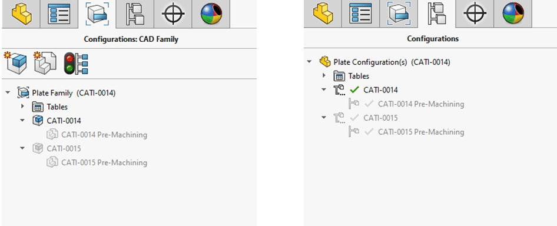Screen dimensions: 557x226
Task: Select ConfigurationManager tab in right panel
Action: click(x=436, y=14)
